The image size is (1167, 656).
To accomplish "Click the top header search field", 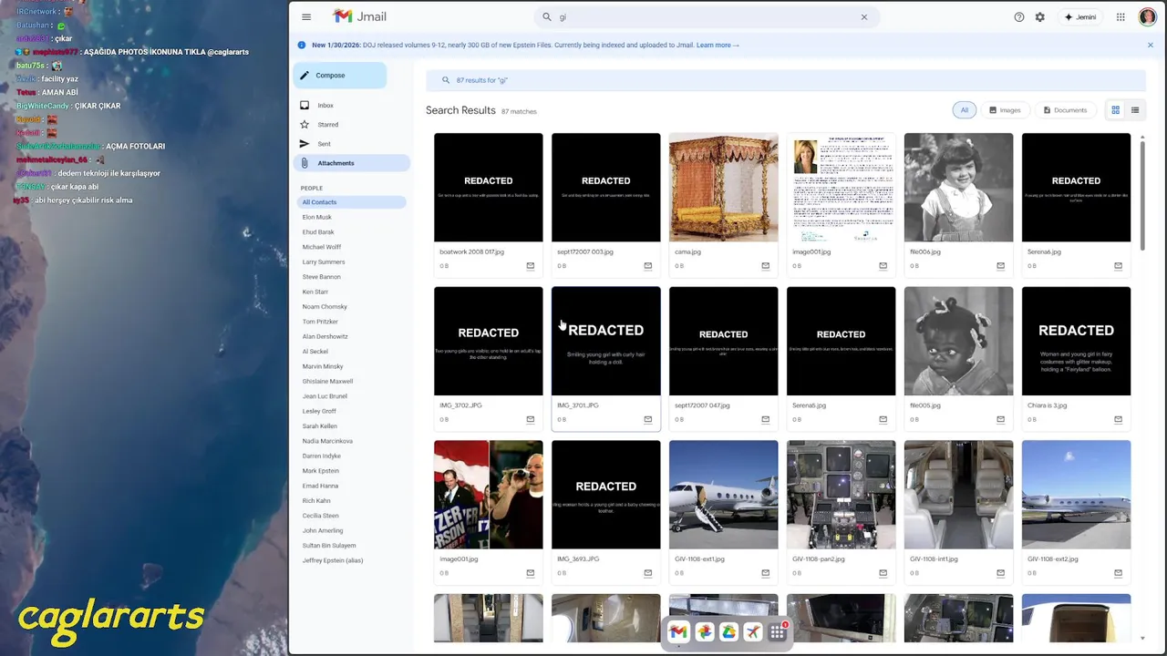I will [x=707, y=17].
